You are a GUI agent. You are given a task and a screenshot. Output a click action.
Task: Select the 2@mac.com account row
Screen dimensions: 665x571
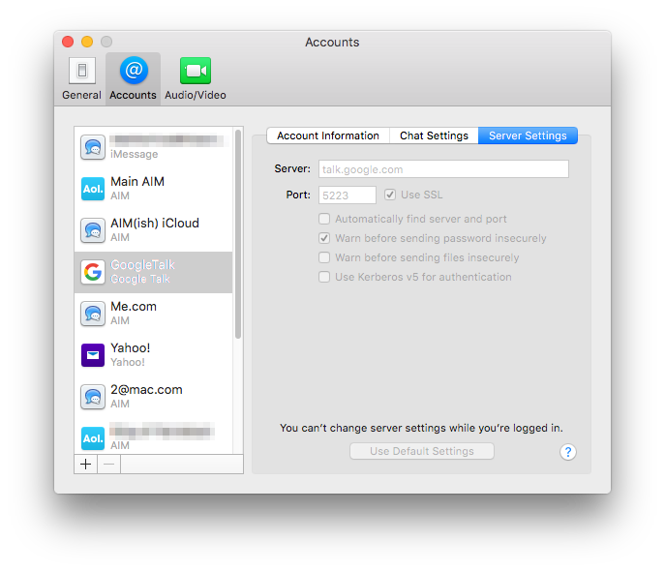154,397
